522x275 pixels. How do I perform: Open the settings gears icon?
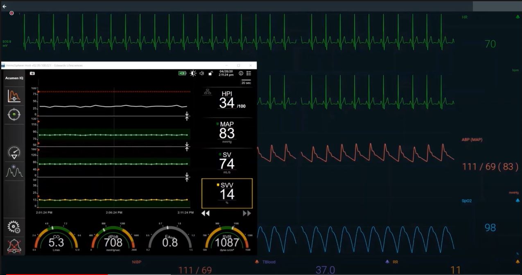[14, 227]
